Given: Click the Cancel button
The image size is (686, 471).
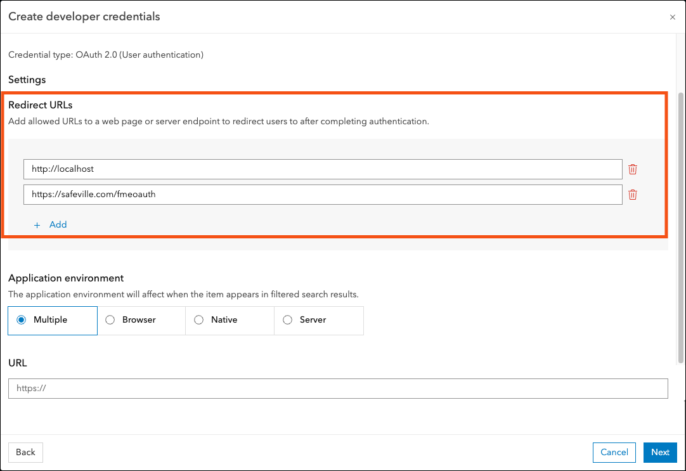Looking at the screenshot, I should click(x=614, y=452).
